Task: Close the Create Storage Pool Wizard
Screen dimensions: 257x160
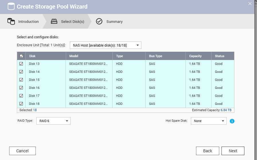Action: pos(250,4)
